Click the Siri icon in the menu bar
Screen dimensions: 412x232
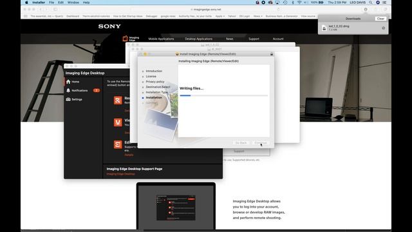378,3
